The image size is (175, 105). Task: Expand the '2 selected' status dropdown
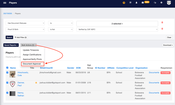pos(117,24)
